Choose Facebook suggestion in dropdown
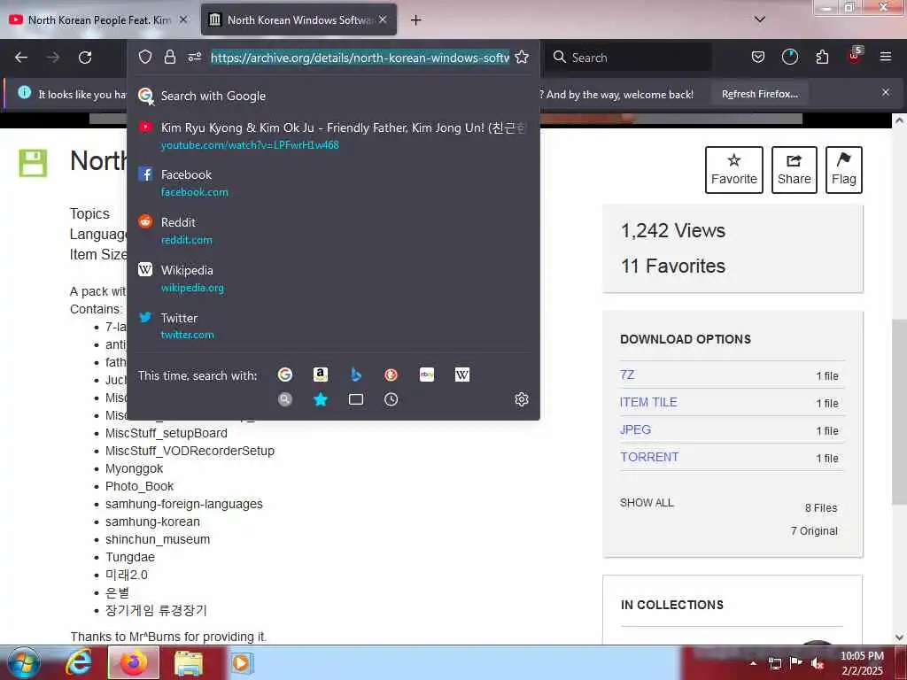Image resolution: width=907 pixels, height=680 pixels. pos(333,182)
